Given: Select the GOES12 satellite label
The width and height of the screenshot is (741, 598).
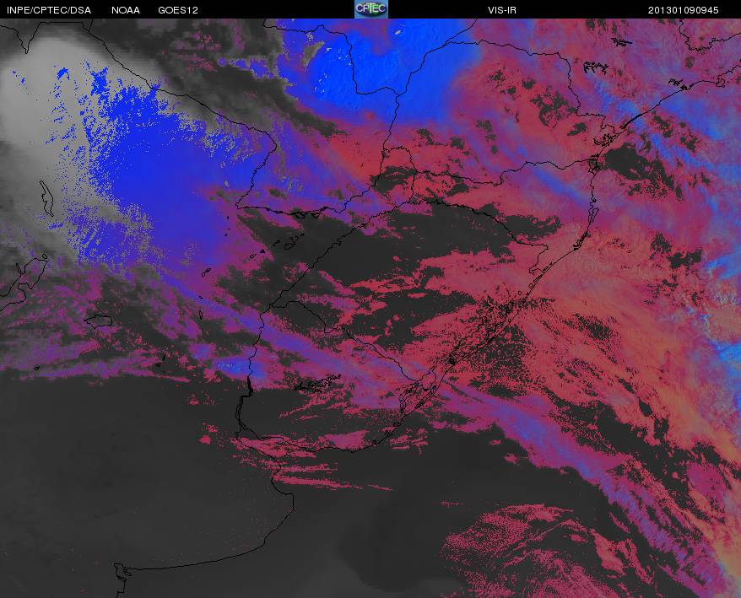Looking at the screenshot, I should [178, 10].
